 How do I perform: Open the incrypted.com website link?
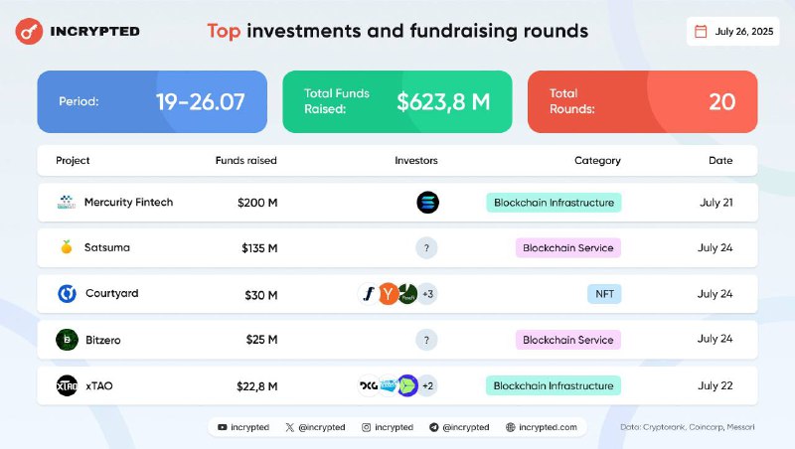[542, 427]
